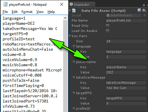Click the takeOverMessage line in Notepad
The height and width of the screenshot is (112, 148).
pos(30,29)
